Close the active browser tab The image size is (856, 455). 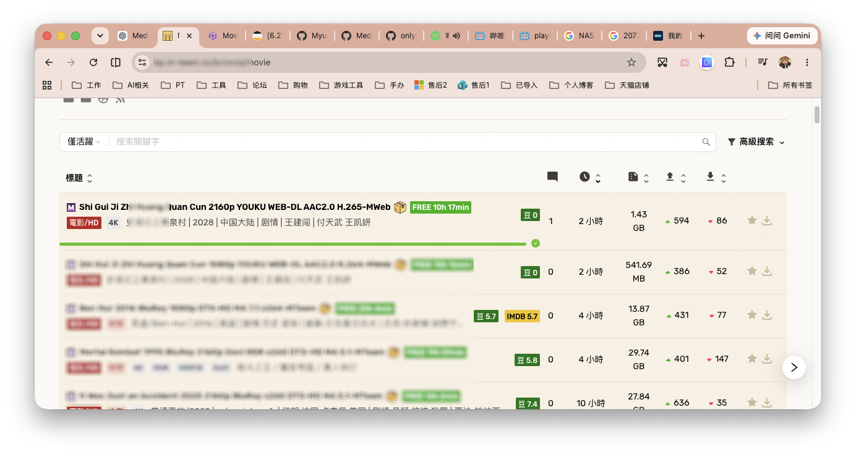(189, 36)
